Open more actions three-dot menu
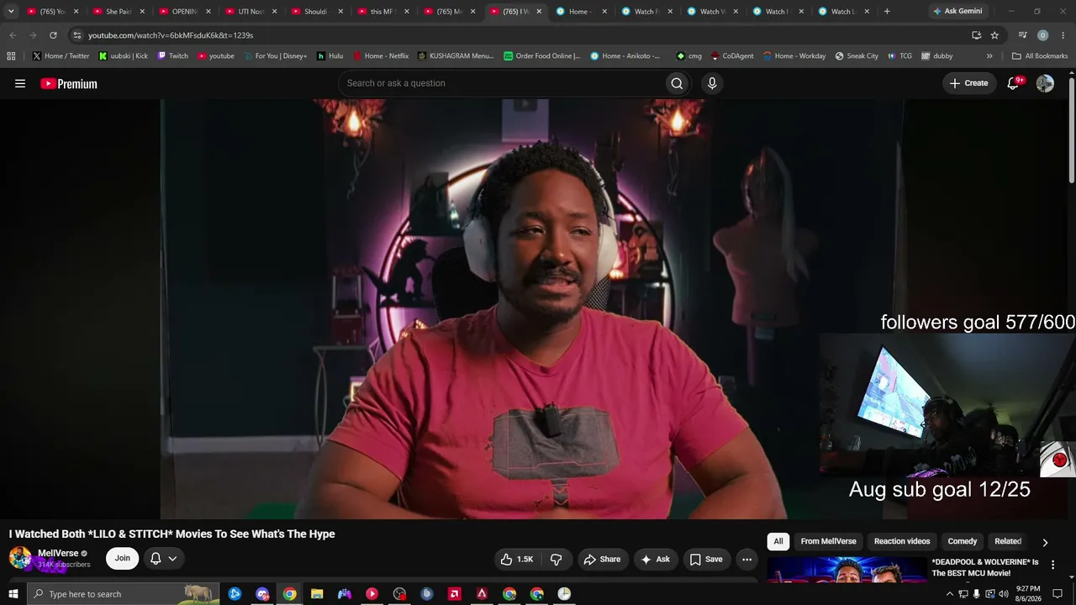Image resolution: width=1076 pixels, height=605 pixels. point(746,559)
